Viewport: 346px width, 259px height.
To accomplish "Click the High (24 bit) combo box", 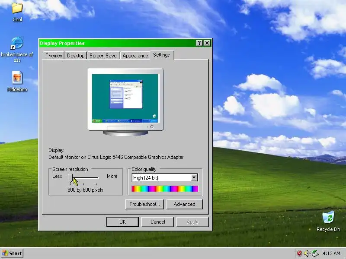I will (x=165, y=178).
